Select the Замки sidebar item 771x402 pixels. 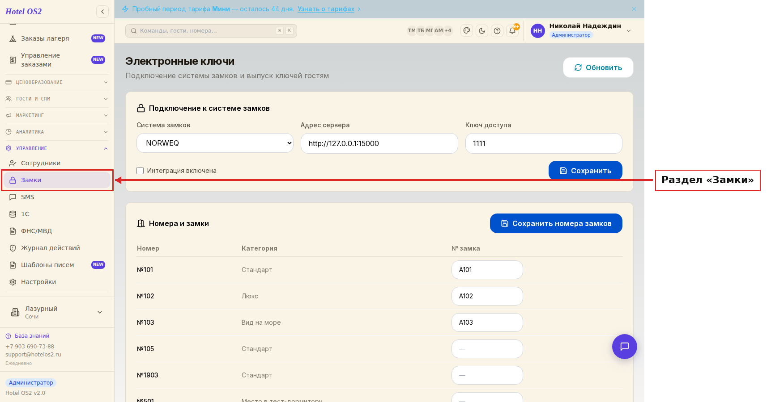tap(57, 180)
